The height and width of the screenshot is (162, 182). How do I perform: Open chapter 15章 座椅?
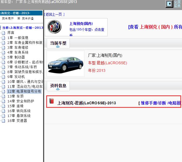[x=15, y=106]
